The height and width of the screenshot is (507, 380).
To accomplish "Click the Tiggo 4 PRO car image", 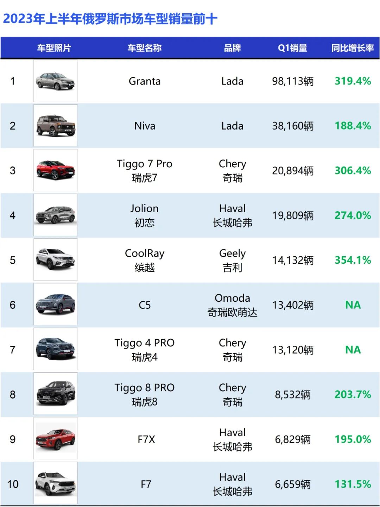I will 56,349.
